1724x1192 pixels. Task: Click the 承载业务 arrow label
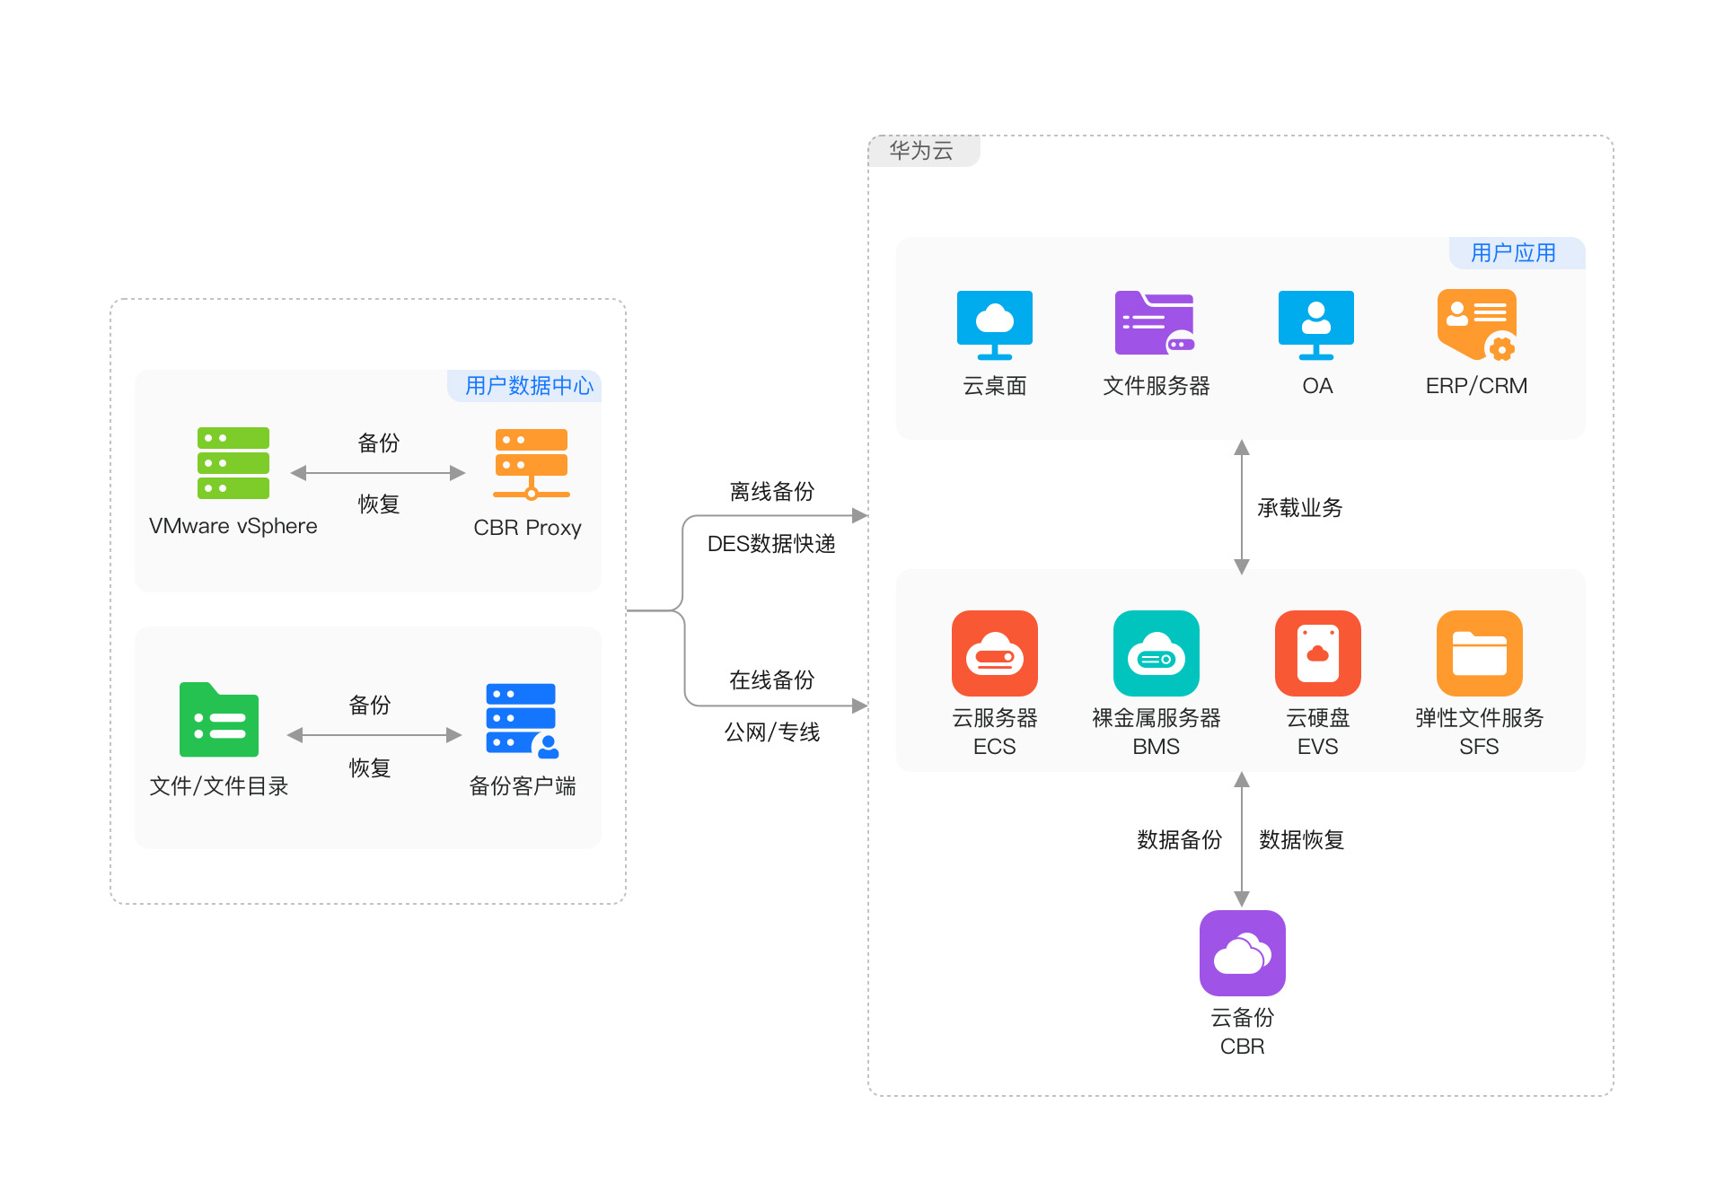[1299, 508]
